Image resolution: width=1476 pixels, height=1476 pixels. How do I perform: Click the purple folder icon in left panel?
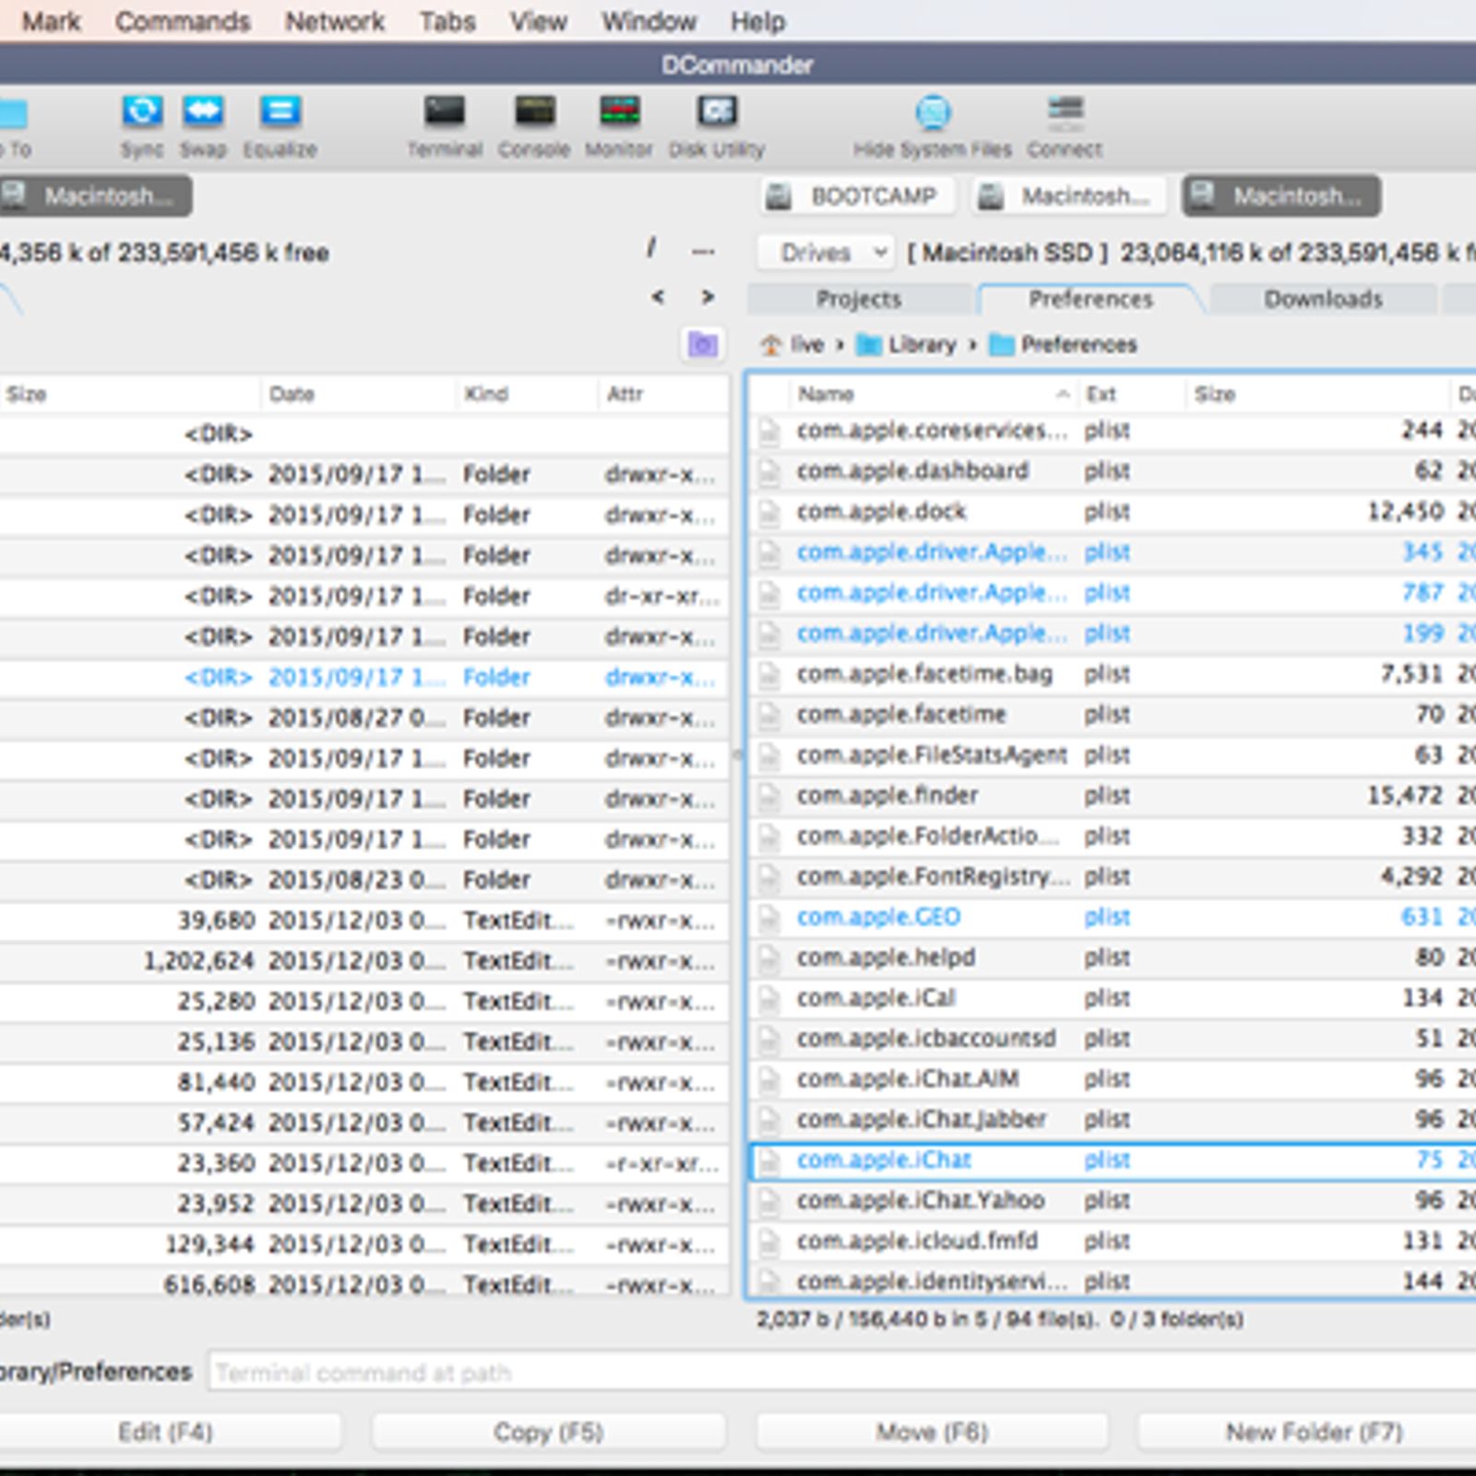pos(703,345)
